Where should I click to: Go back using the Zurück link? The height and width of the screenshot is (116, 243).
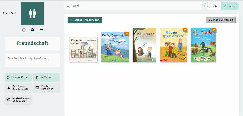pyautogui.click(x=9, y=13)
